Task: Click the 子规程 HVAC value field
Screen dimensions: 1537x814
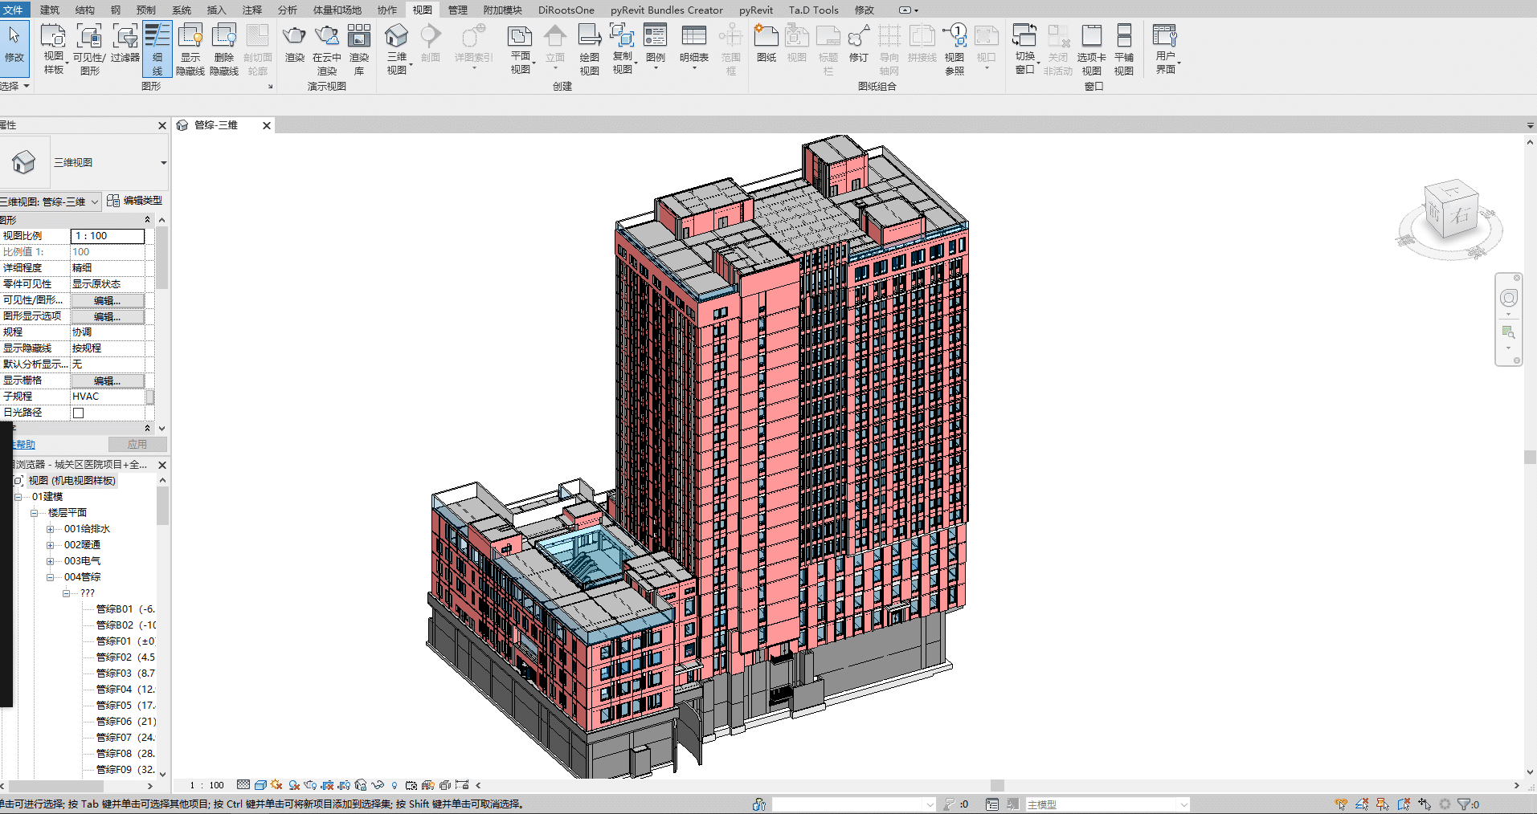Action: point(108,397)
